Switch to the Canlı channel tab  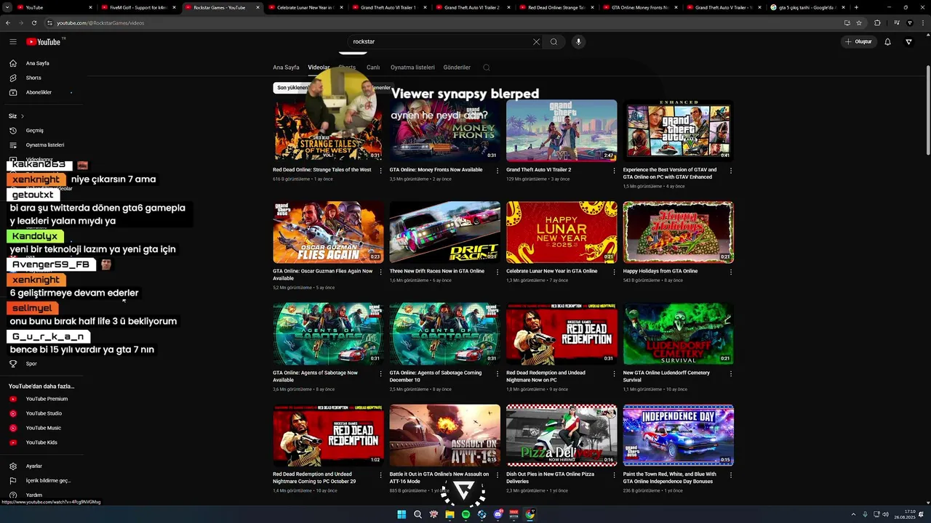click(373, 68)
